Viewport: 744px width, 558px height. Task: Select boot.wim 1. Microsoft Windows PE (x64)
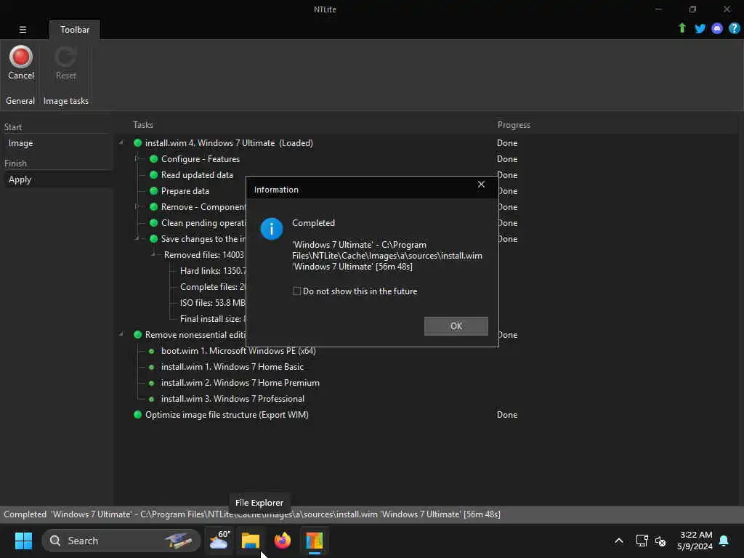(x=238, y=351)
